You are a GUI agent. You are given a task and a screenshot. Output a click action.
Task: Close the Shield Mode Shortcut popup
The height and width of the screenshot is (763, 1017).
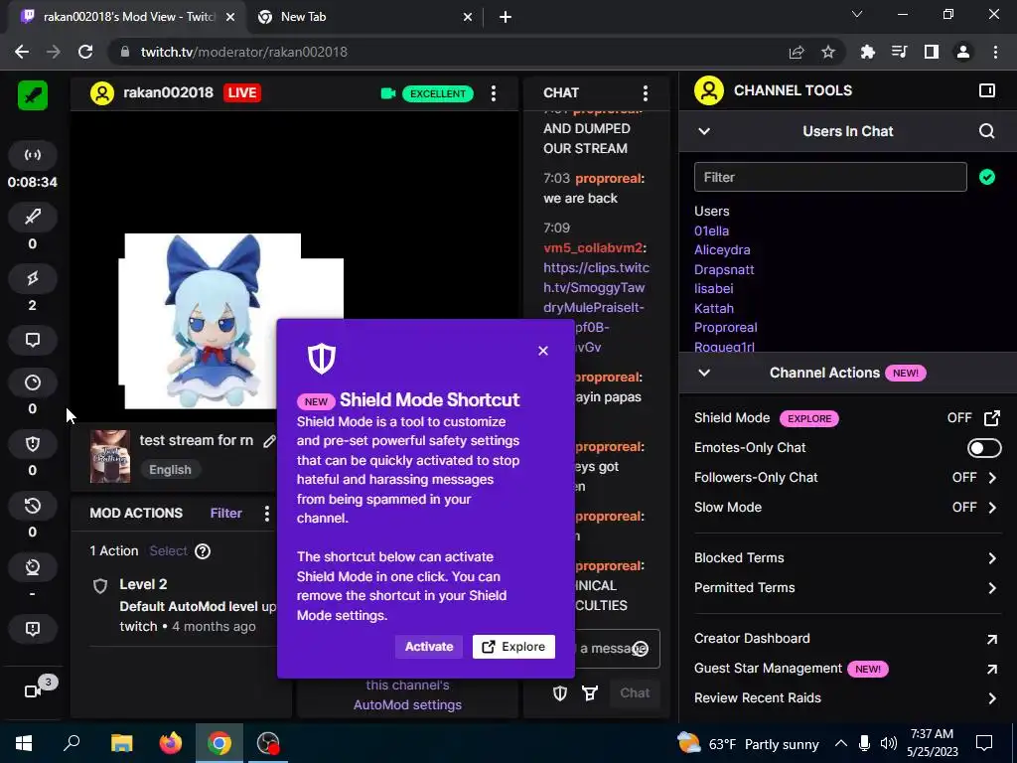tap(543, 351)
